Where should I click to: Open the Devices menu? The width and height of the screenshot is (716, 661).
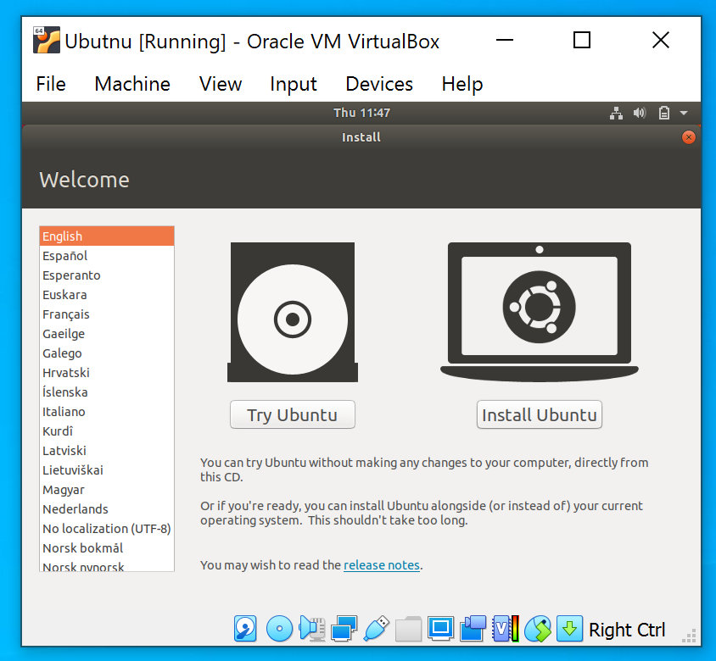[379, 84]
